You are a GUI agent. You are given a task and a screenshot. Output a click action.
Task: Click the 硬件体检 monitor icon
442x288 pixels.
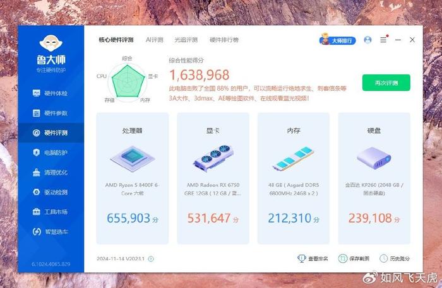pos(37,93)
